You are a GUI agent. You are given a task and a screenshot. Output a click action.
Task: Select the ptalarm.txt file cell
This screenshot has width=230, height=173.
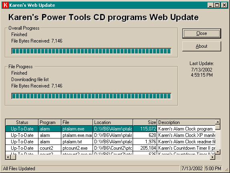pos(77,142)
